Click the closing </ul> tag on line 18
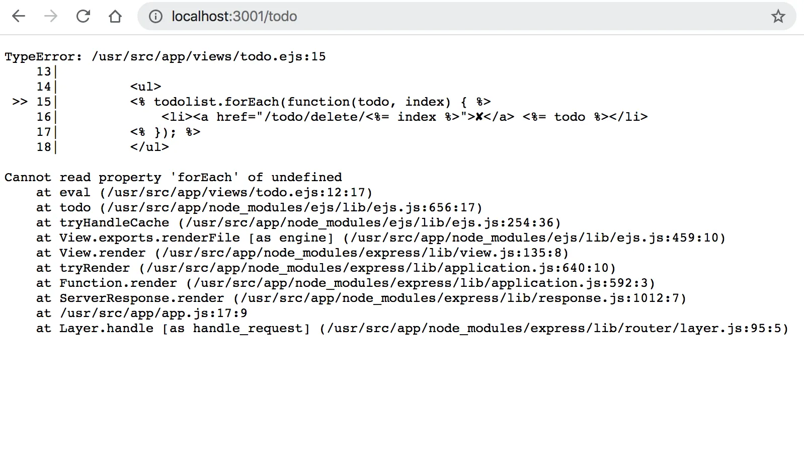Viewport: 804px width, 468px height. [149, 147]
